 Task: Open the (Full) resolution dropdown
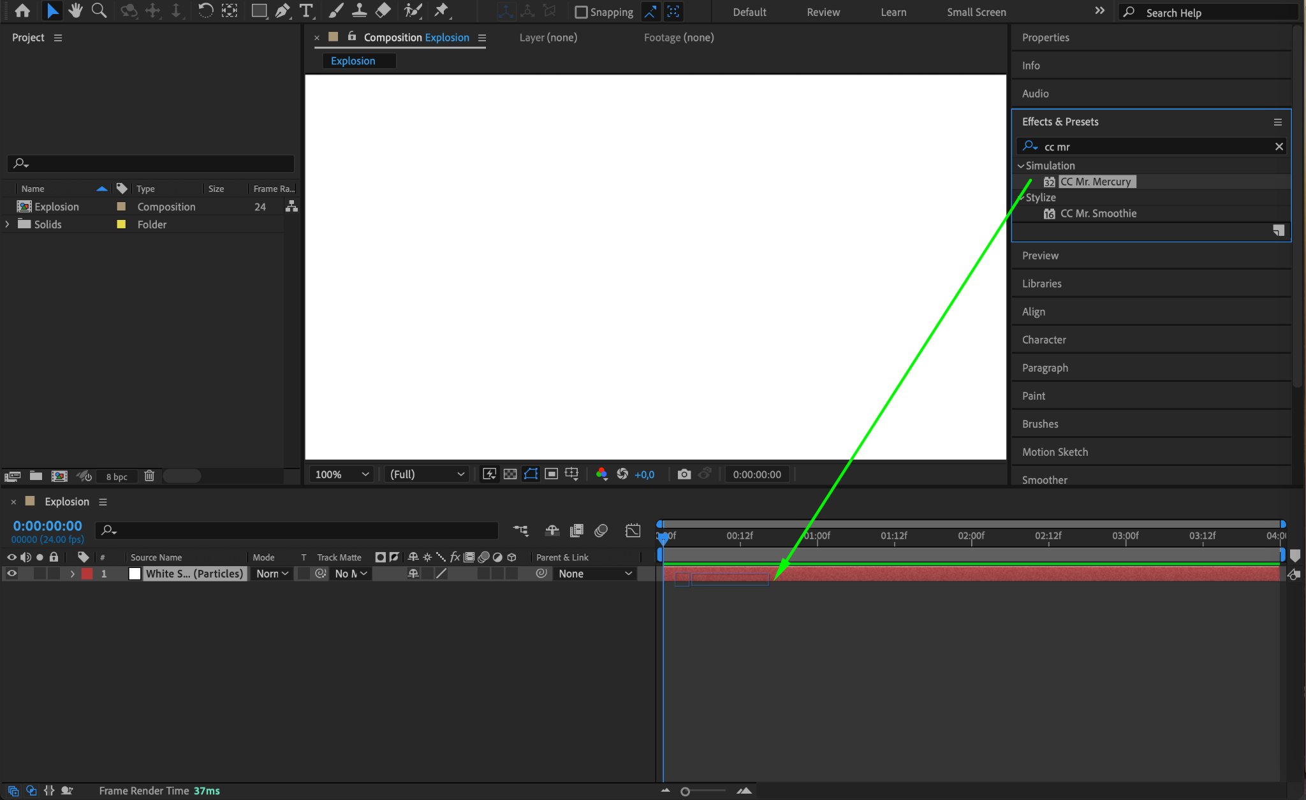427,474
